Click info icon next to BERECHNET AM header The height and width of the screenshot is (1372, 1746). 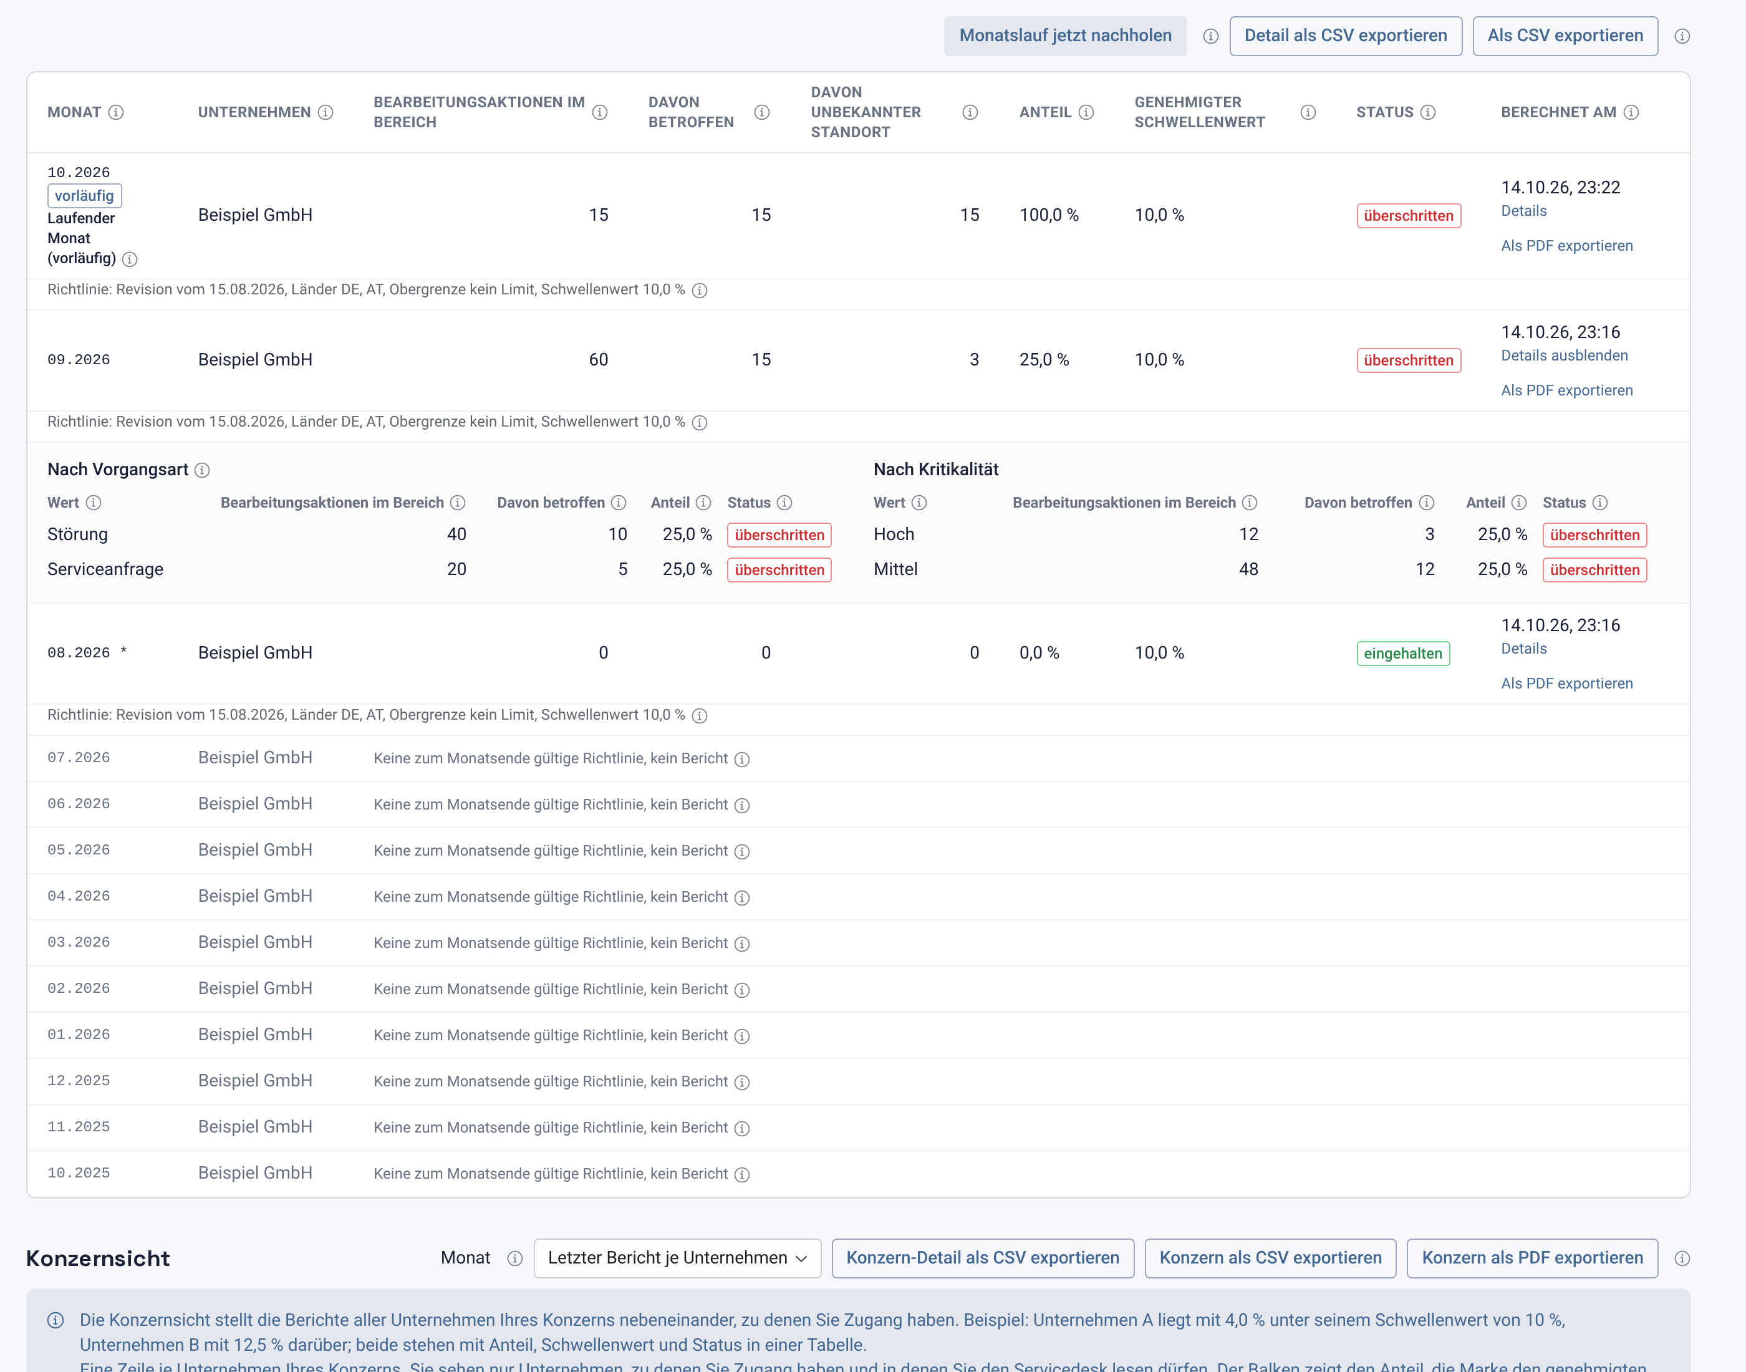1631,112
